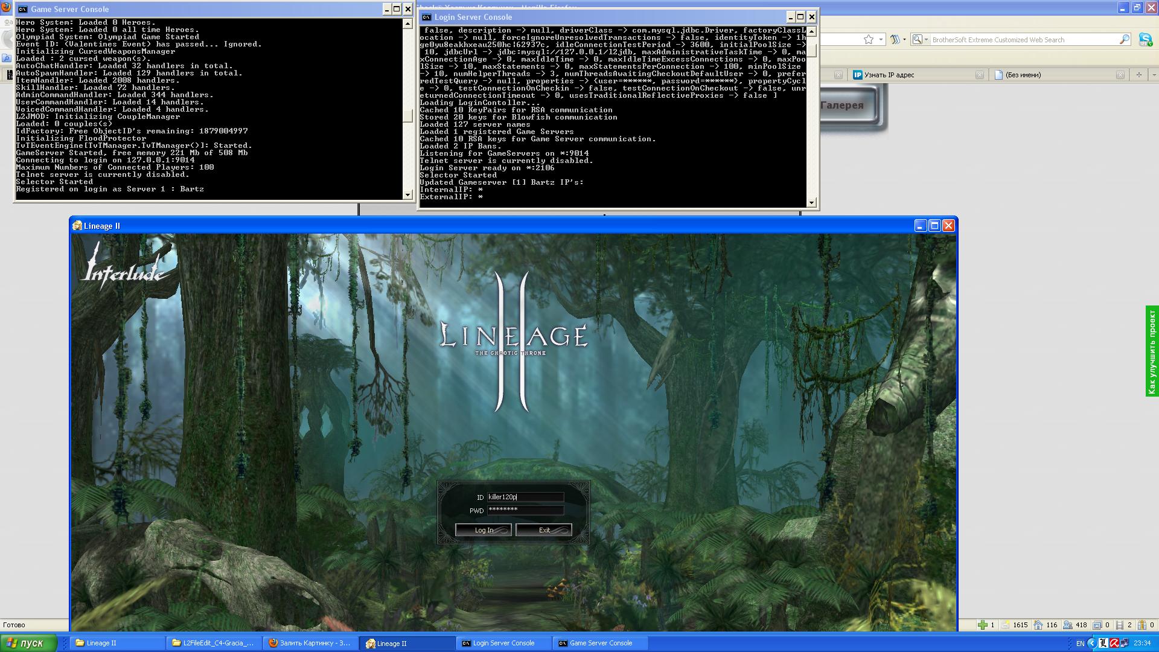Open a new tab with plus button
Screen dimensions: 1159x652
point(1138,75)
